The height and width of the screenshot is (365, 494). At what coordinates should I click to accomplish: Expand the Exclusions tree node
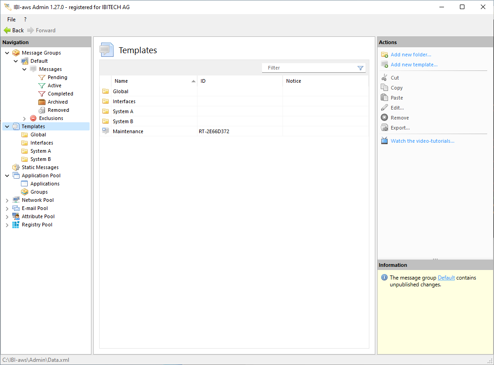coord(25,118)
